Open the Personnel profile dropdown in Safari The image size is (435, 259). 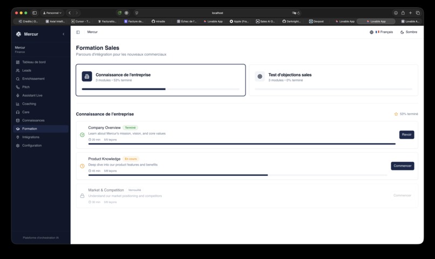tap(52, 13)
